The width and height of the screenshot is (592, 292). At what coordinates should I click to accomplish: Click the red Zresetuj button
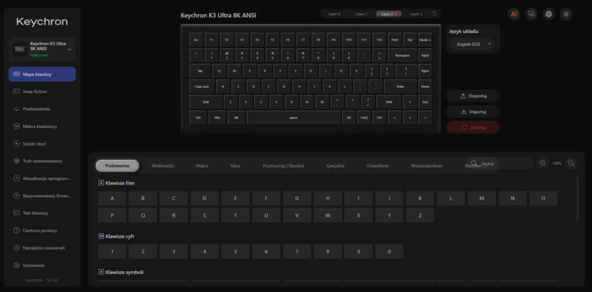coord(473,128)
